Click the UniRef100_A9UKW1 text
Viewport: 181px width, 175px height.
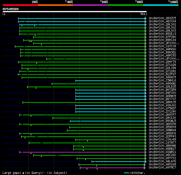(162, 84)
